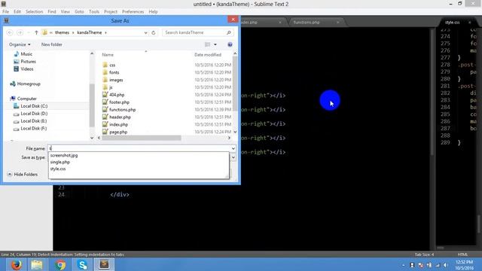Image resolution: width=482 pixels, height=271 pixels.
Task: Expand the address bar history dropdown
Action: pyautogui.click(x=145, y=32)
